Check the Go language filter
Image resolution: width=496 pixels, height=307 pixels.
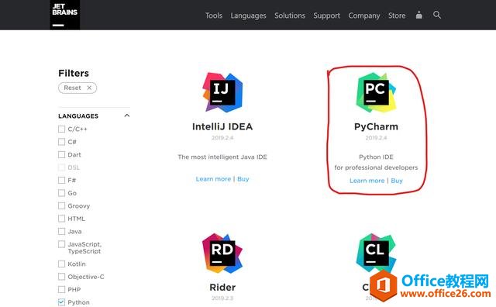tap(62, 193)
